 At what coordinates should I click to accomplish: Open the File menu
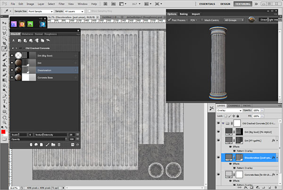pos(13,4)
